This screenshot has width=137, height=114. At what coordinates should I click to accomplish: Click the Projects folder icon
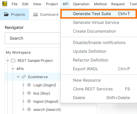(x=6, y=14)
